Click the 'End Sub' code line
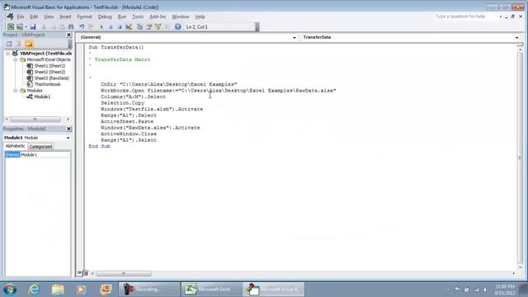The image size is (528, 297). 99,146
